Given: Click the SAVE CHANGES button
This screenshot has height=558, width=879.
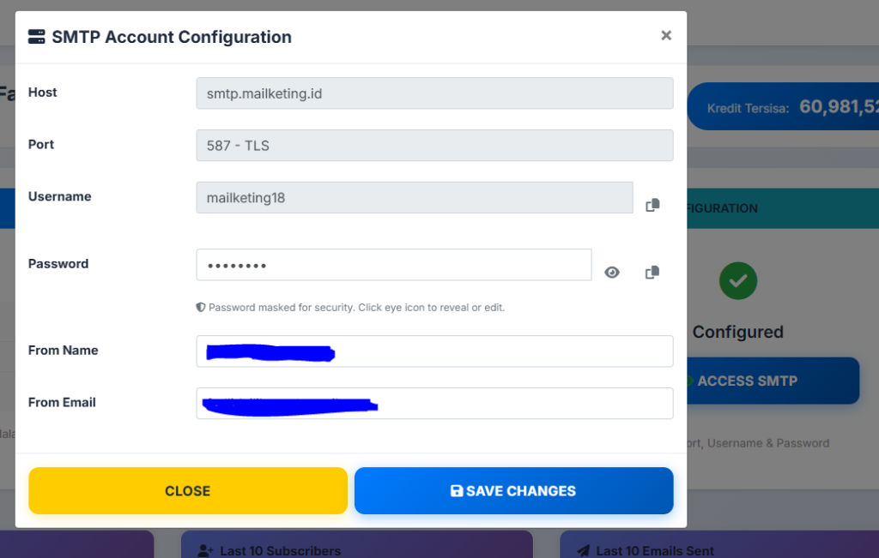Looking at the screenshot, I should coord(513,491).
